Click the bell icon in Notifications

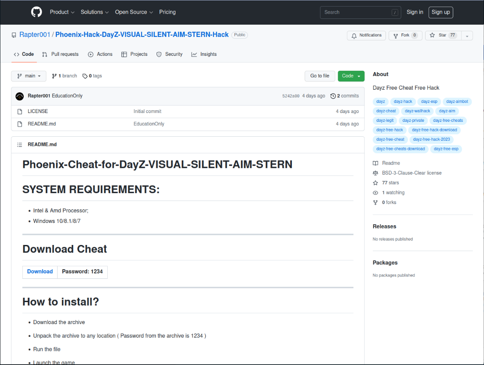tap(354, 36)
